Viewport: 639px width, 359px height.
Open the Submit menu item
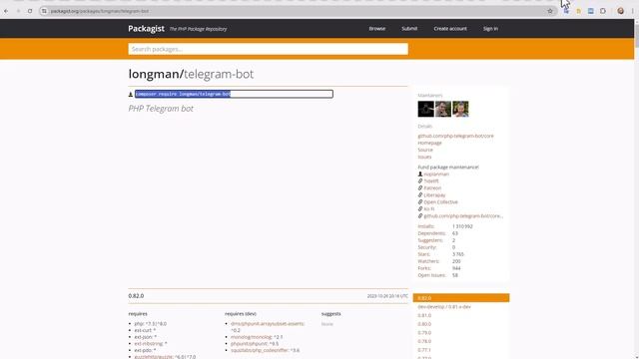[x=409, y=29]
